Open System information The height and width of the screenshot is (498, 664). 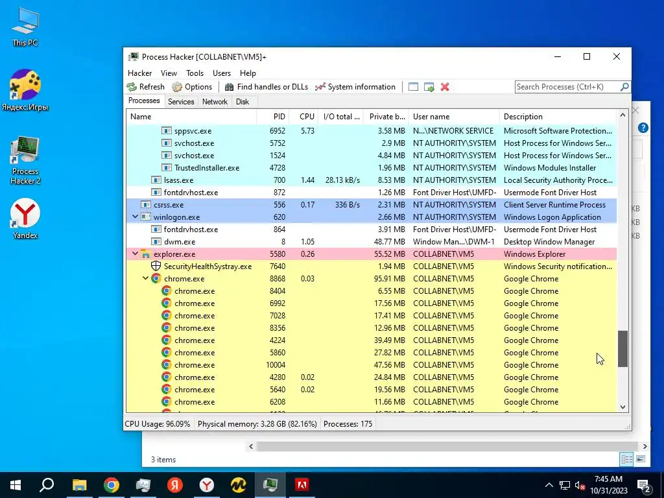(x=355, y=87)
